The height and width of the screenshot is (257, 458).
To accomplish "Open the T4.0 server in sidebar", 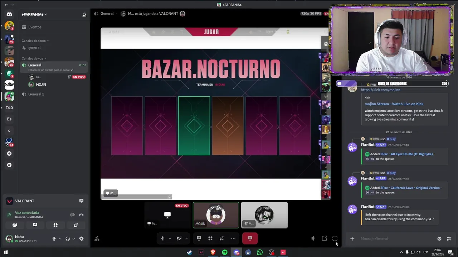I will click(9, 107).
